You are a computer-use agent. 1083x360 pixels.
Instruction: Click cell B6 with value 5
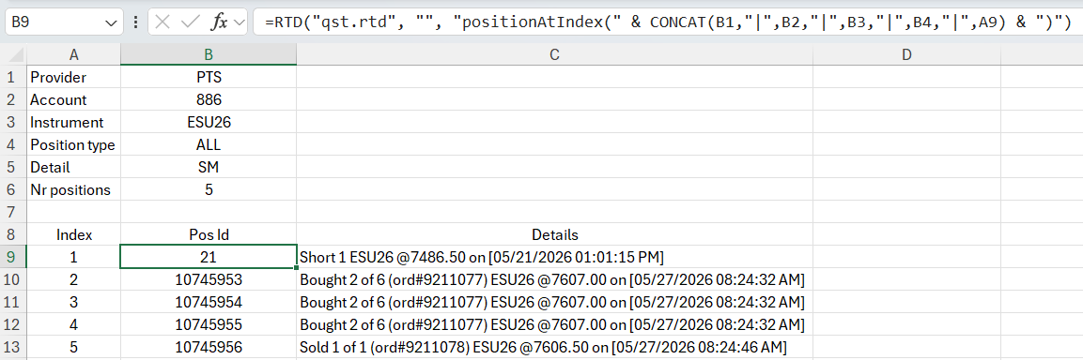pos(209,189)
